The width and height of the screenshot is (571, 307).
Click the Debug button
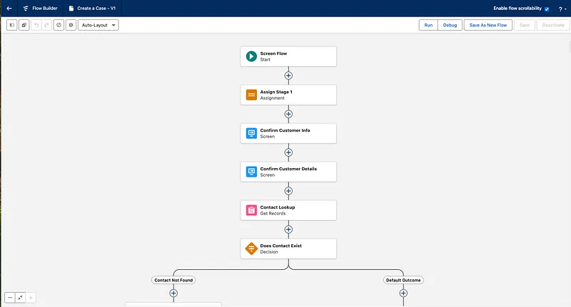tap(450, 25)
